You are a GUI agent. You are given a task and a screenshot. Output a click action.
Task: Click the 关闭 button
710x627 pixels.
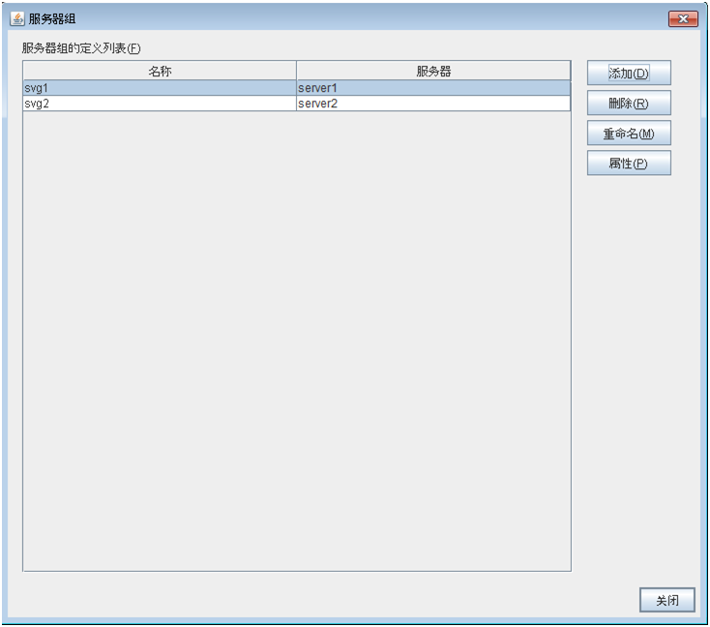pyautogui.click(x=667, y=600)
